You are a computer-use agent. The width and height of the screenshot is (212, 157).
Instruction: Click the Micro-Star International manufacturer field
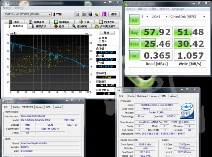tap(50, 116)
